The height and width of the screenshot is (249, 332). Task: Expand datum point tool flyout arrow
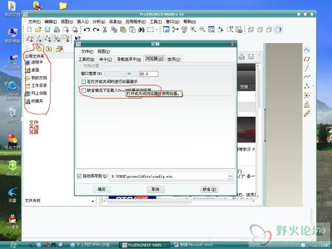coord(313,86)
